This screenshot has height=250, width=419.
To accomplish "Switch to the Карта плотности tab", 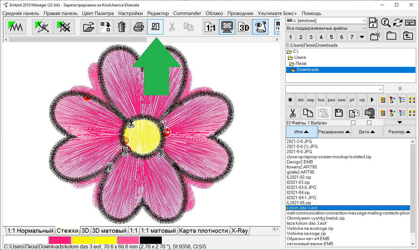I will coord(203,230).
